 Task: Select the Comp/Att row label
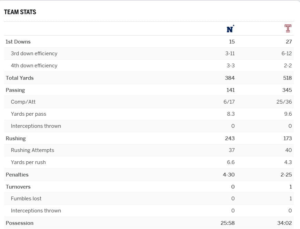pos(23,102)
